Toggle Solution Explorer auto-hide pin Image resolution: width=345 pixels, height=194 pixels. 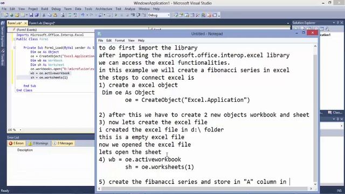(338, 23)
